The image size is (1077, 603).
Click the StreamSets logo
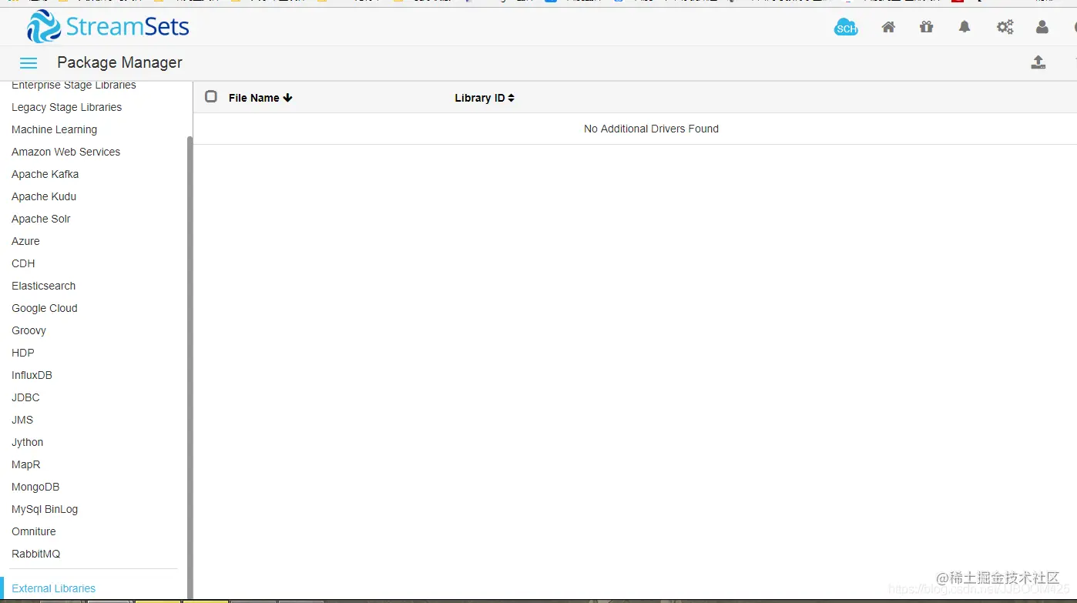tap(108, 27)
